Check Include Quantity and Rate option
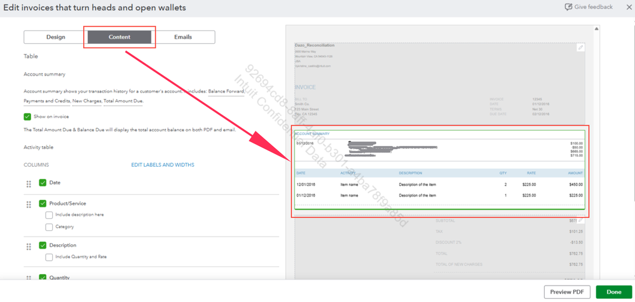Image resolution: width=635 pixels, height=302 pixels. (x=49, y=257)
